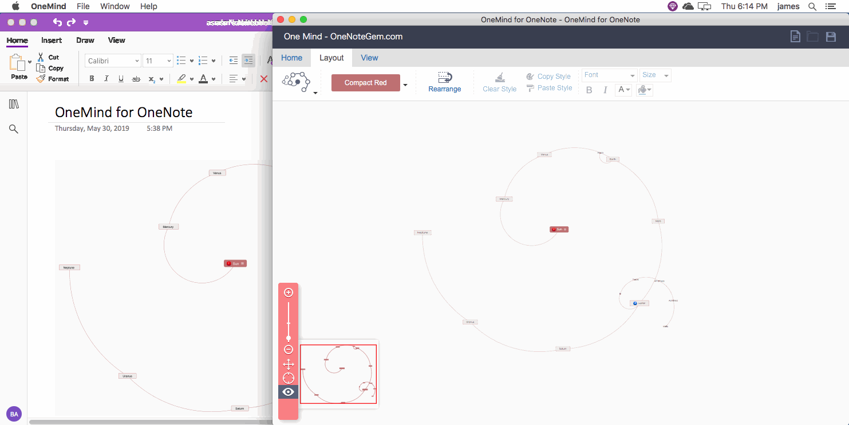
Task: Click the paragraph alignment icon in OneNote
Action: (233, 79)
